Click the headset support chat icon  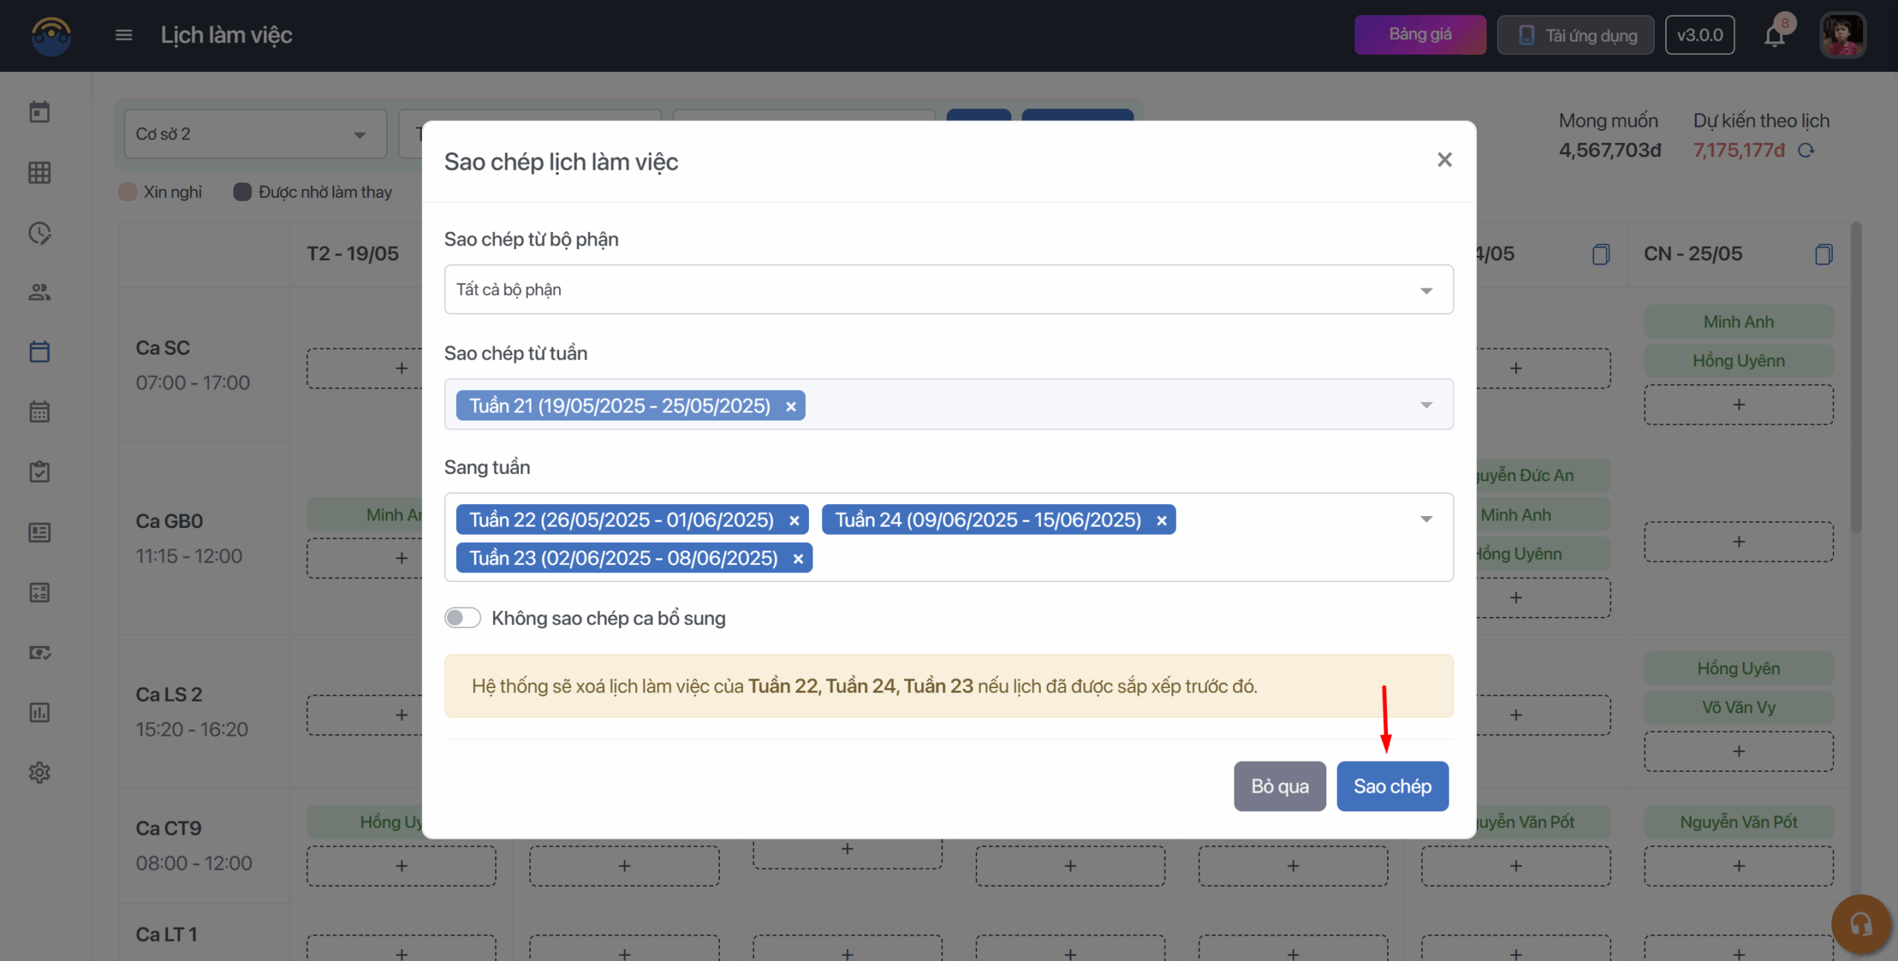(x=1860, y=924)
